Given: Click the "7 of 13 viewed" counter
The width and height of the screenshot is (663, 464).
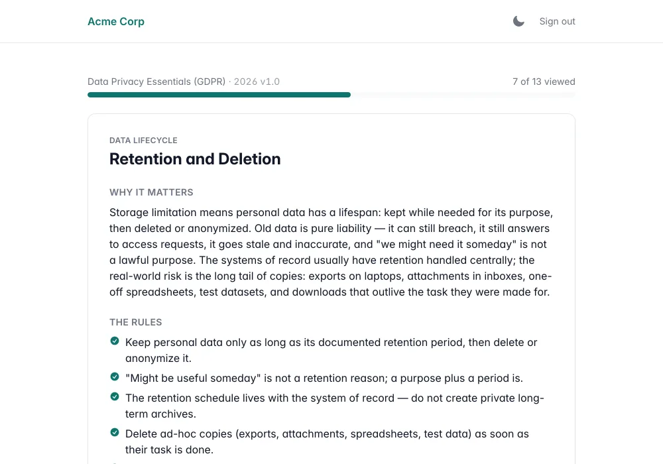Looking at the screenshot, I should pyautogui.click(x=544, y=82).
